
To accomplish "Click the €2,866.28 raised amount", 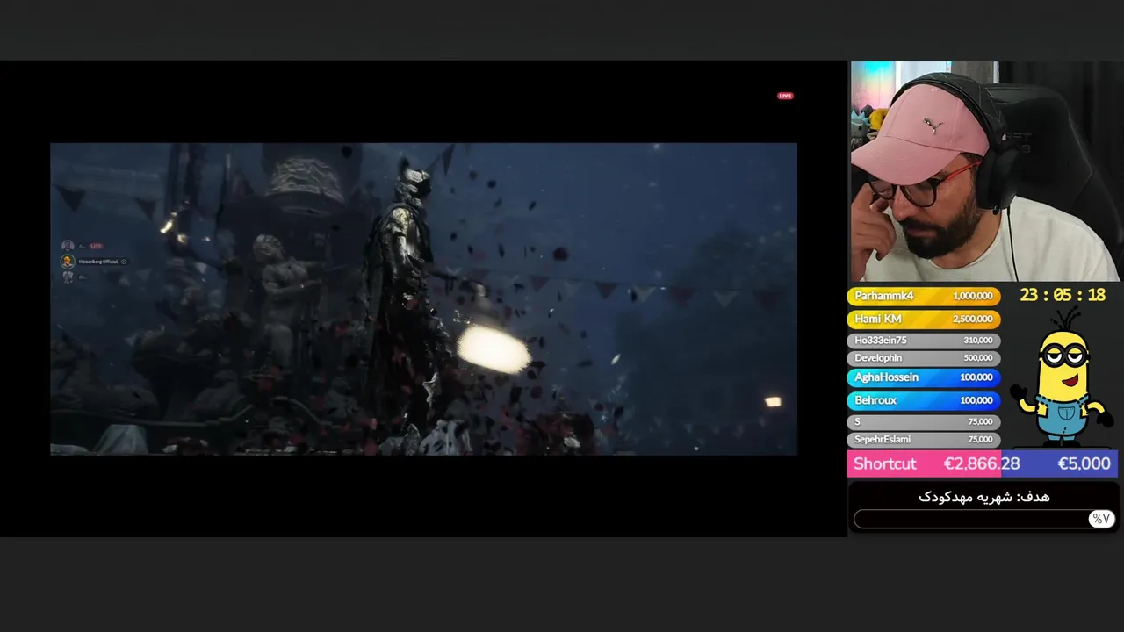I will coord(981,463).
